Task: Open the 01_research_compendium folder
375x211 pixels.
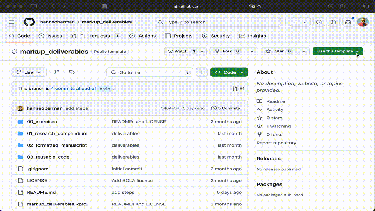Action: pyautogui.click(x=57, y=133)
